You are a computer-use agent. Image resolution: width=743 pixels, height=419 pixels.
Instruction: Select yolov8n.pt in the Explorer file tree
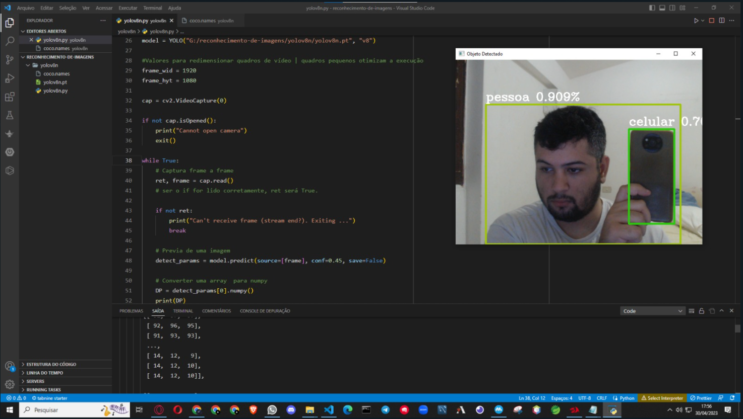point(54,82)
